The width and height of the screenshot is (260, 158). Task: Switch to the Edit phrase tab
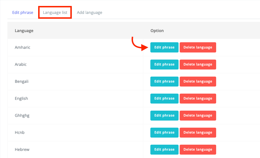point(23,12)
